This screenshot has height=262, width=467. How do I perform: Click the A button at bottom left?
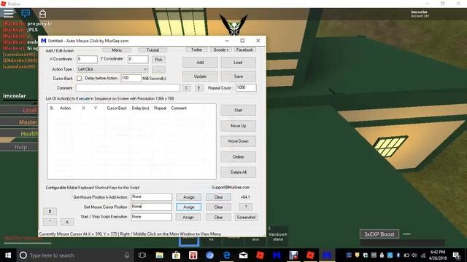[67, 222]
